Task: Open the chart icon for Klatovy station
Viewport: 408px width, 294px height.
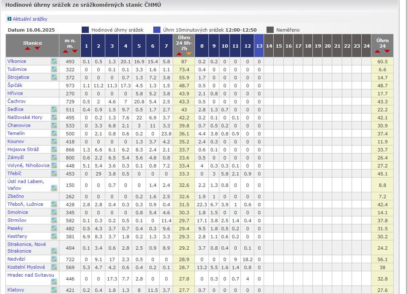Action: point(54,290)
